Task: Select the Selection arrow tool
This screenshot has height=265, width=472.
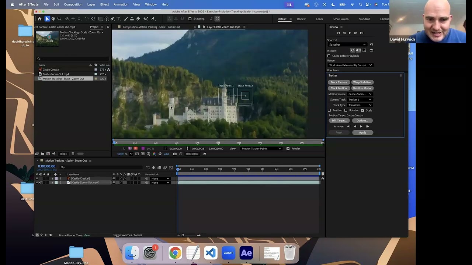Action: point(47,19)
